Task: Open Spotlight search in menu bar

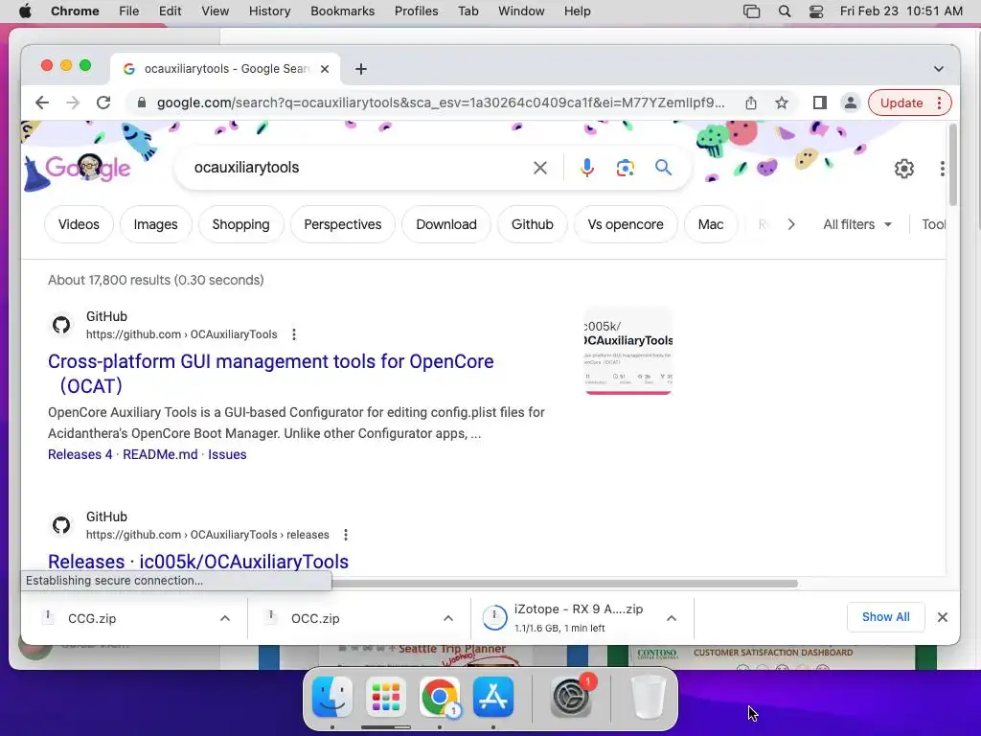Action: [x=784, y=11]
